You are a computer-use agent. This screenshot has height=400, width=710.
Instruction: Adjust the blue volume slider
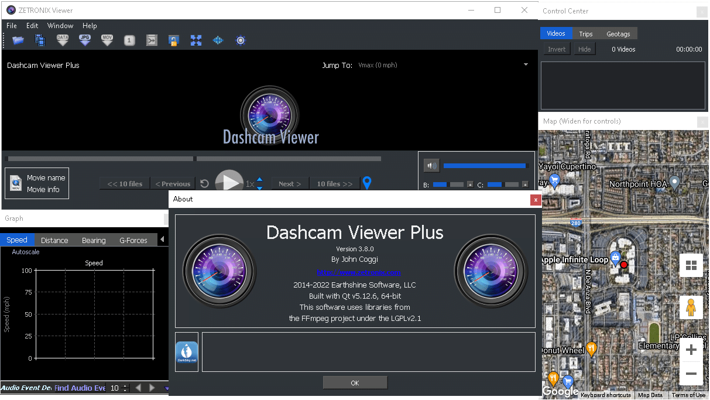(x=485, y=166)
